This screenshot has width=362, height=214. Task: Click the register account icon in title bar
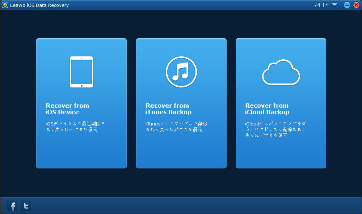317,5
